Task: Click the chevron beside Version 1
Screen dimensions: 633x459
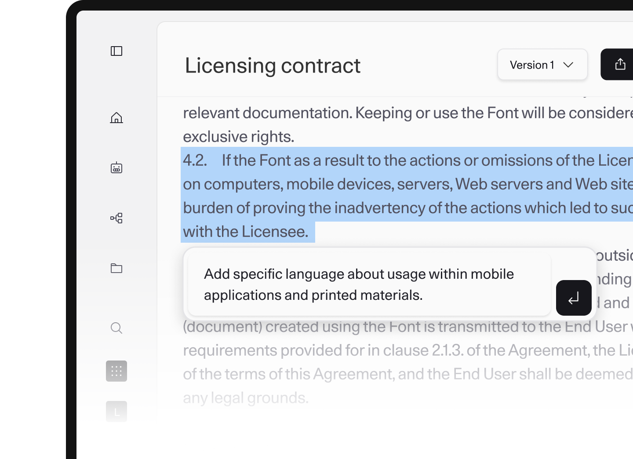Action: pyautogui.click(x=568, y=65)
